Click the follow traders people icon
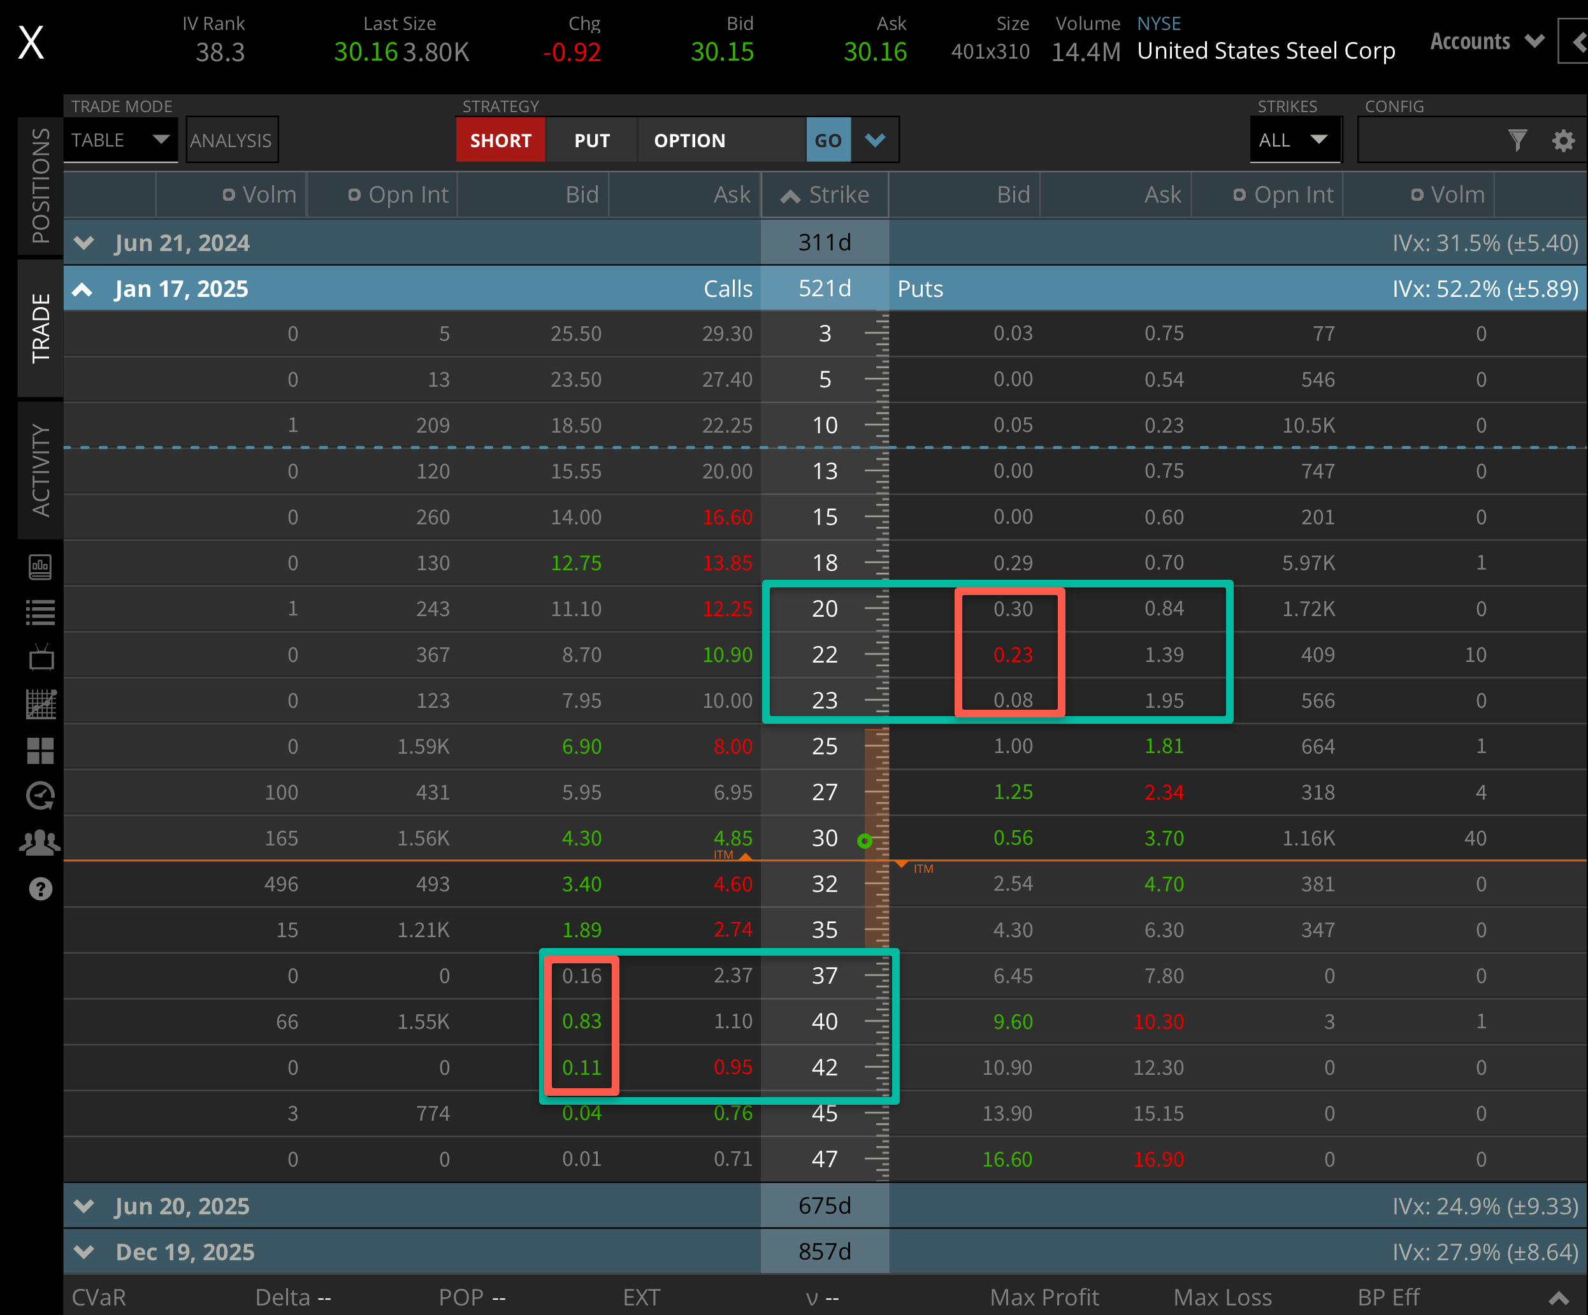This screenshot has height=1315, width=1588. tap(40, 842)
